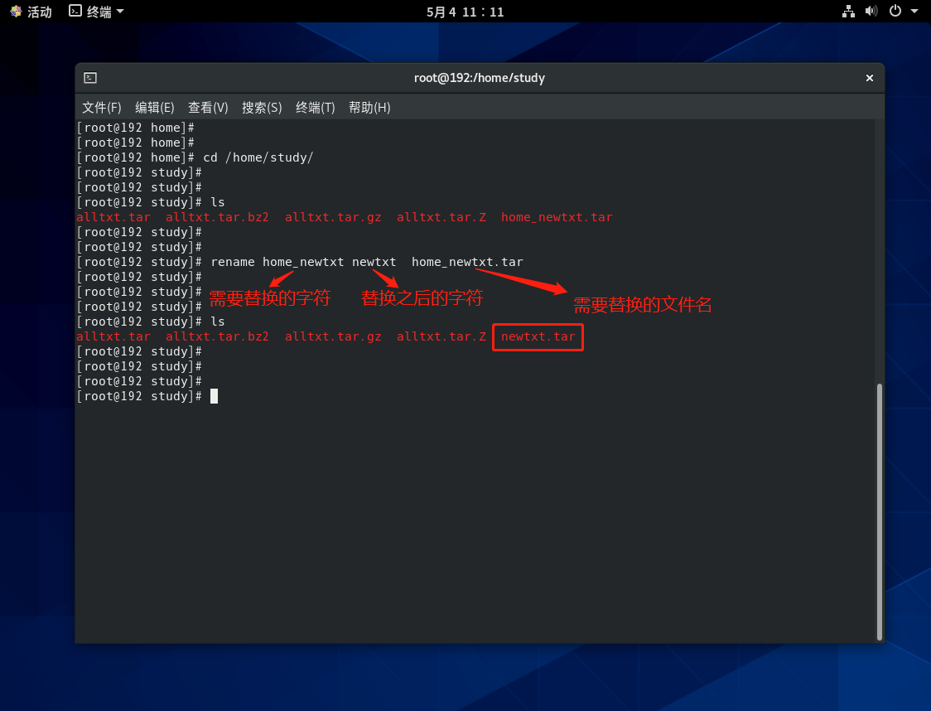Viewport: 931px width, 711px height.
Task: Expand the 终端 app menu arrow
Action: coord(120,12)
